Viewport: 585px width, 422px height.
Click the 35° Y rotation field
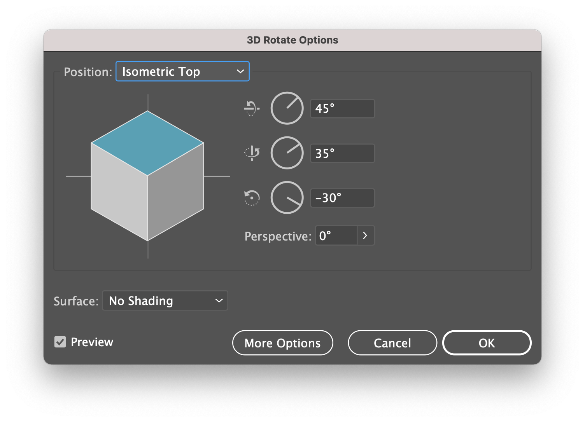pos(343,153)
